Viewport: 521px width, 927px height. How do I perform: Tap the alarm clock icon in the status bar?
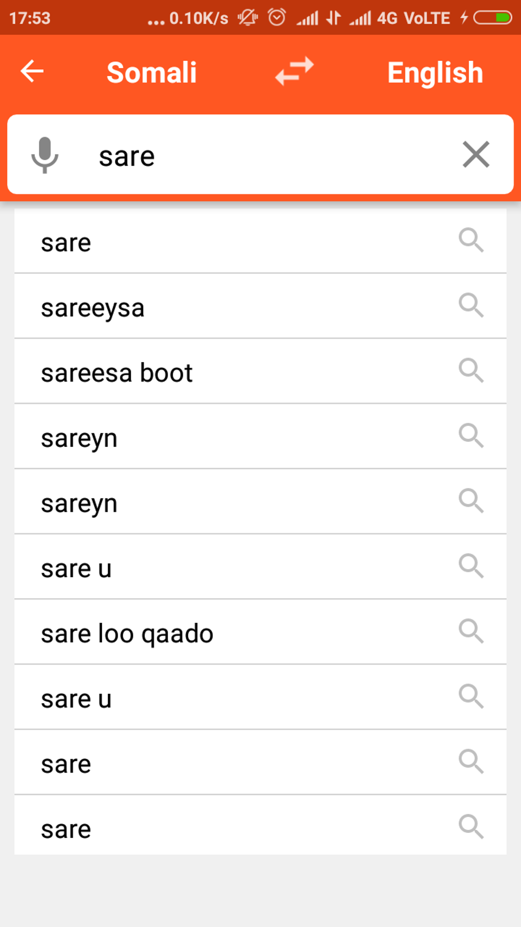pyautogui.click(x=276, y=17)
